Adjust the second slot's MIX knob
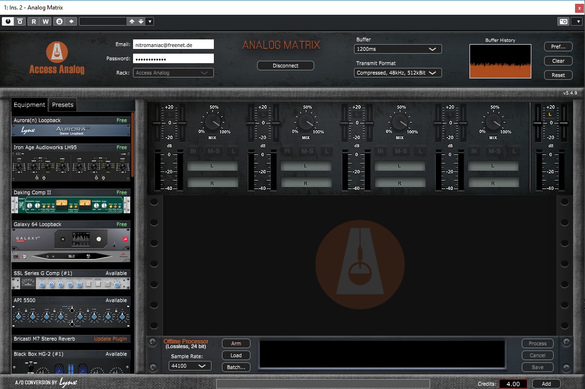 tap(306, 122)
